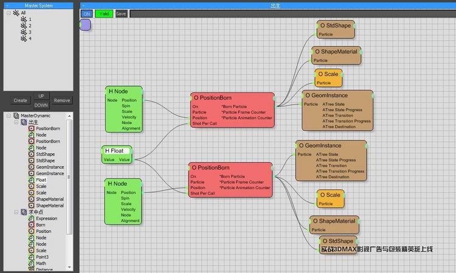Click the dynamic set tree scrollbar thumb
The height and width of the screenshot is (273, 456).
pos(69,177)
